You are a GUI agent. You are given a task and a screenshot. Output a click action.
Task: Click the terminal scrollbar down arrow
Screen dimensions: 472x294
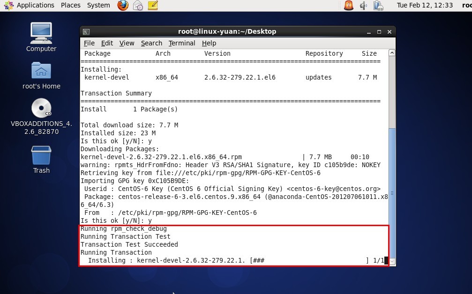[x=392, y=262]
